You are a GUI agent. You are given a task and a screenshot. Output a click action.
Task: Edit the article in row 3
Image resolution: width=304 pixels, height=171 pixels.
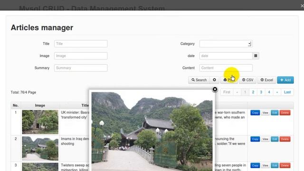[x=275, y=165]
